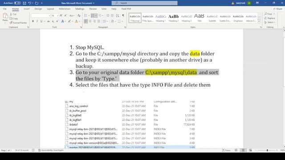Screen dimensions: 285x160
Task: Click in the Search box
Action: pos(144,3)
